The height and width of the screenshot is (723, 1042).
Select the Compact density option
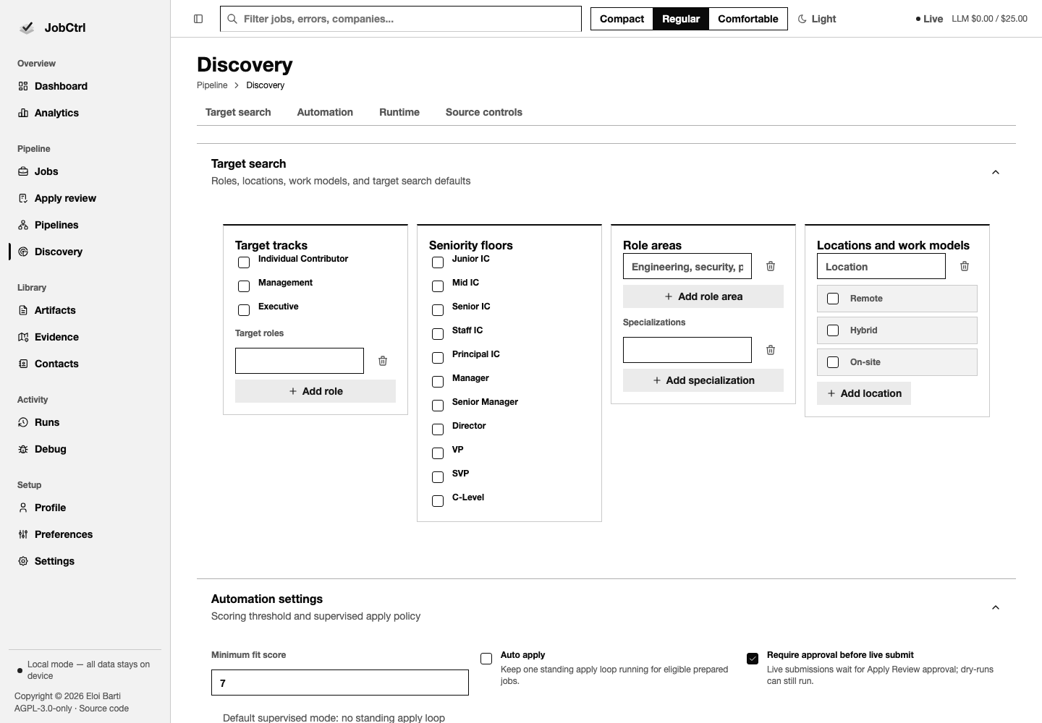click(622, 19)
